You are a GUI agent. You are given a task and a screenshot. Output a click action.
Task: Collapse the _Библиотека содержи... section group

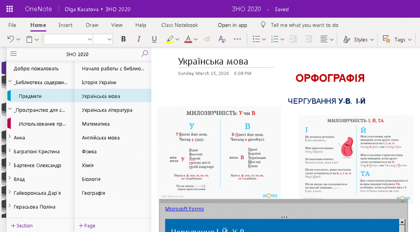[10, 82]
